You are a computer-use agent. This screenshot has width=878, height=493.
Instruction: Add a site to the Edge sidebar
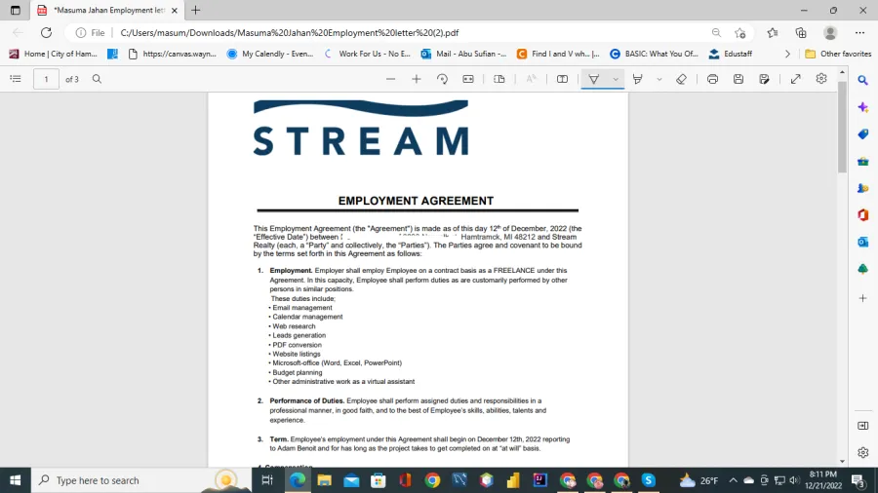[x=863, y=298]
